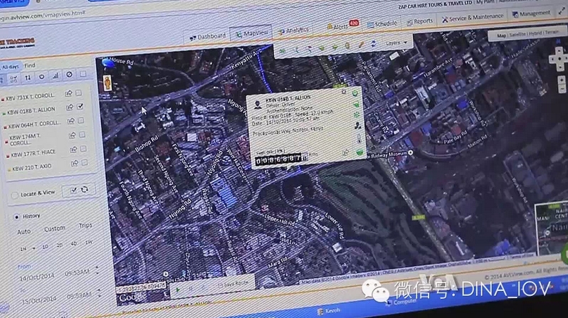Zoom in on the map

pos(562,79)
